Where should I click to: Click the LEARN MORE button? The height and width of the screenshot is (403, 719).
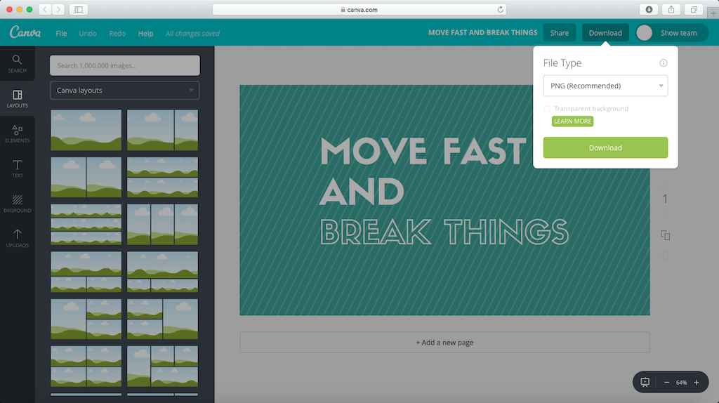coord(572,121)
